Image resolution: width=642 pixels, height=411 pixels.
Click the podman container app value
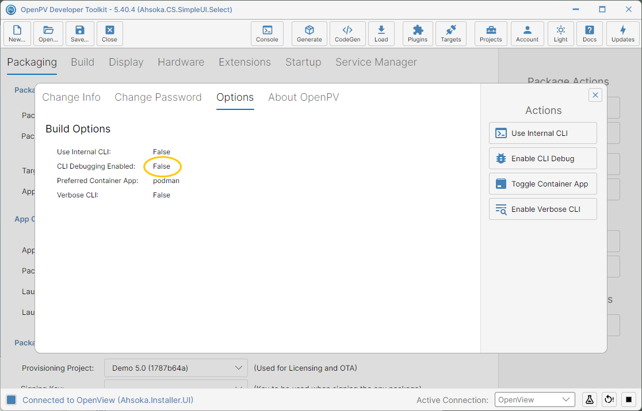[166, 181]
